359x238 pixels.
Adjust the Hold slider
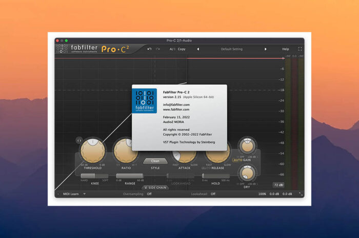[216, 176]
